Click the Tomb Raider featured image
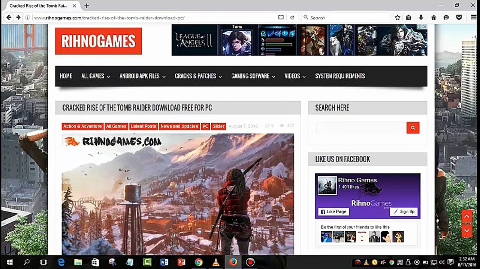Image resolution: width=480 pixels, height=269 pixels. point(178,194)
